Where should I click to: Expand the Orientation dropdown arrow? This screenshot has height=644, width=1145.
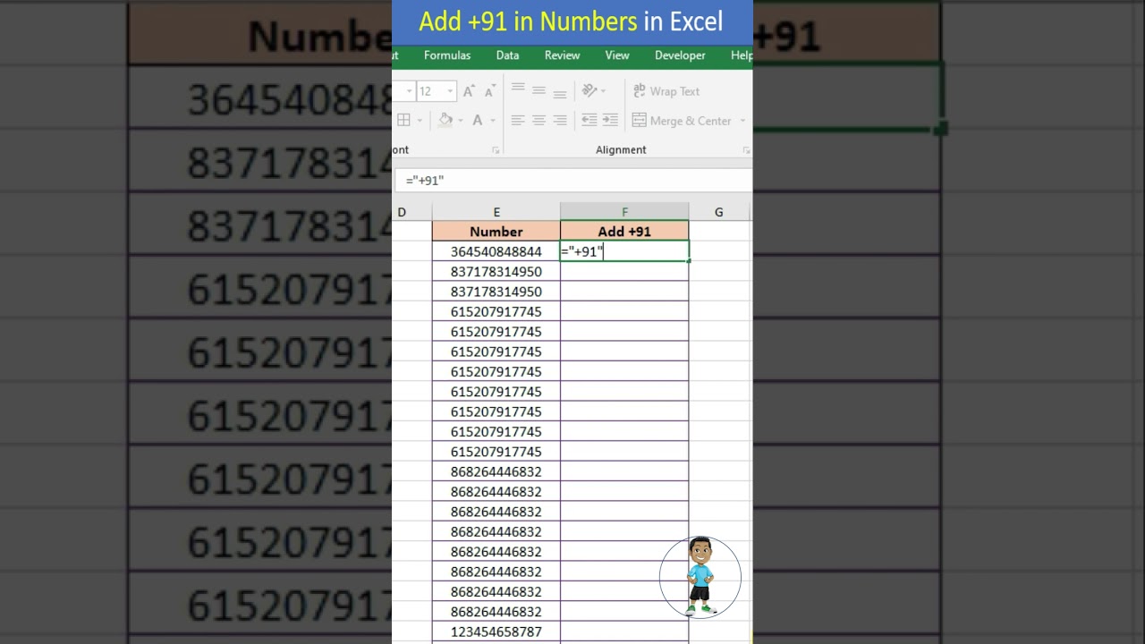(603, 90)
